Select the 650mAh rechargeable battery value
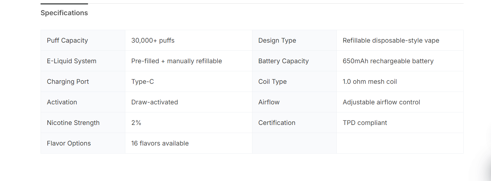The width and height of the screenshot is (491, 181). click(388, 61)
